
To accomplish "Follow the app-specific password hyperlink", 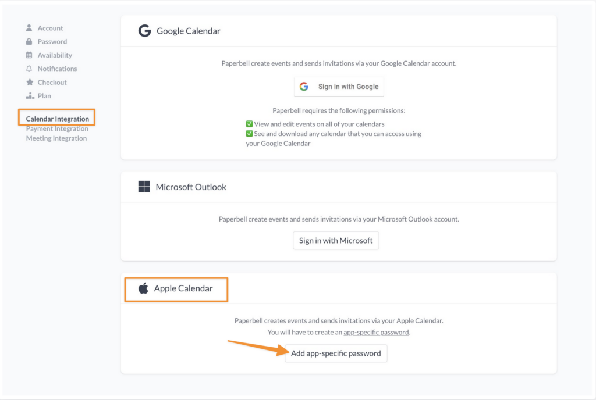I will pos(376,333).
